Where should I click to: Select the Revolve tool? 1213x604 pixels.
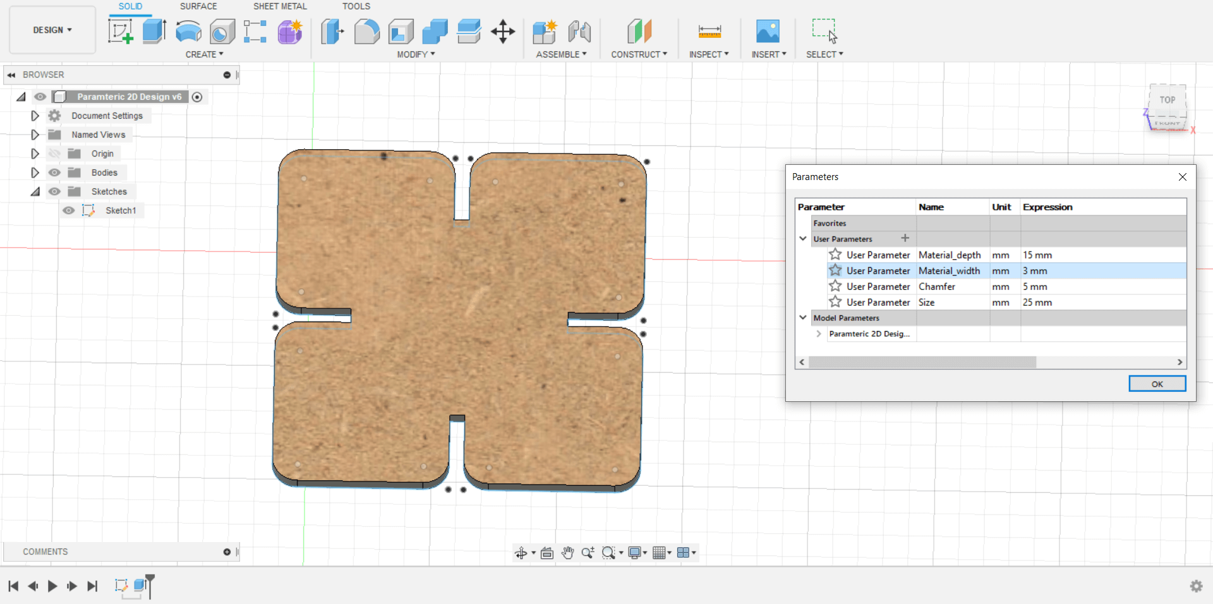click(x=188, y=31)
